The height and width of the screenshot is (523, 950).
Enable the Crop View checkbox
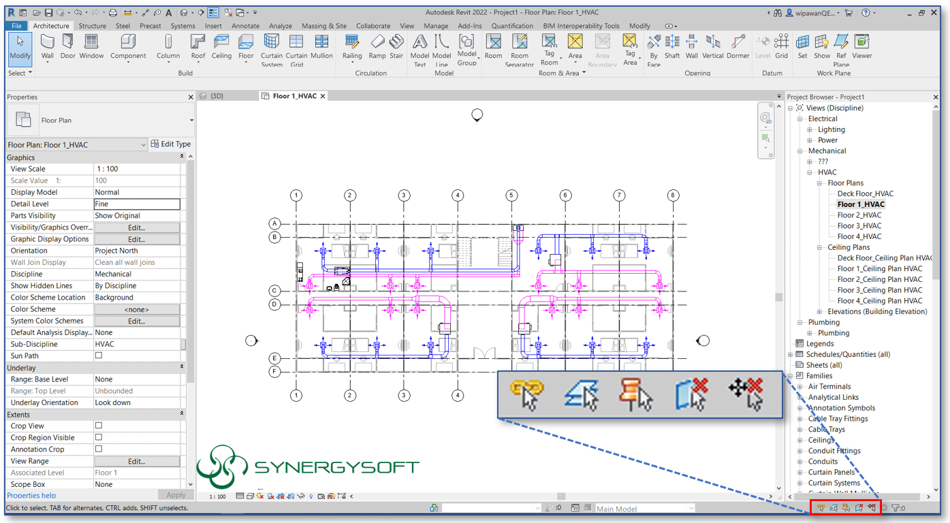click(98, 425)
